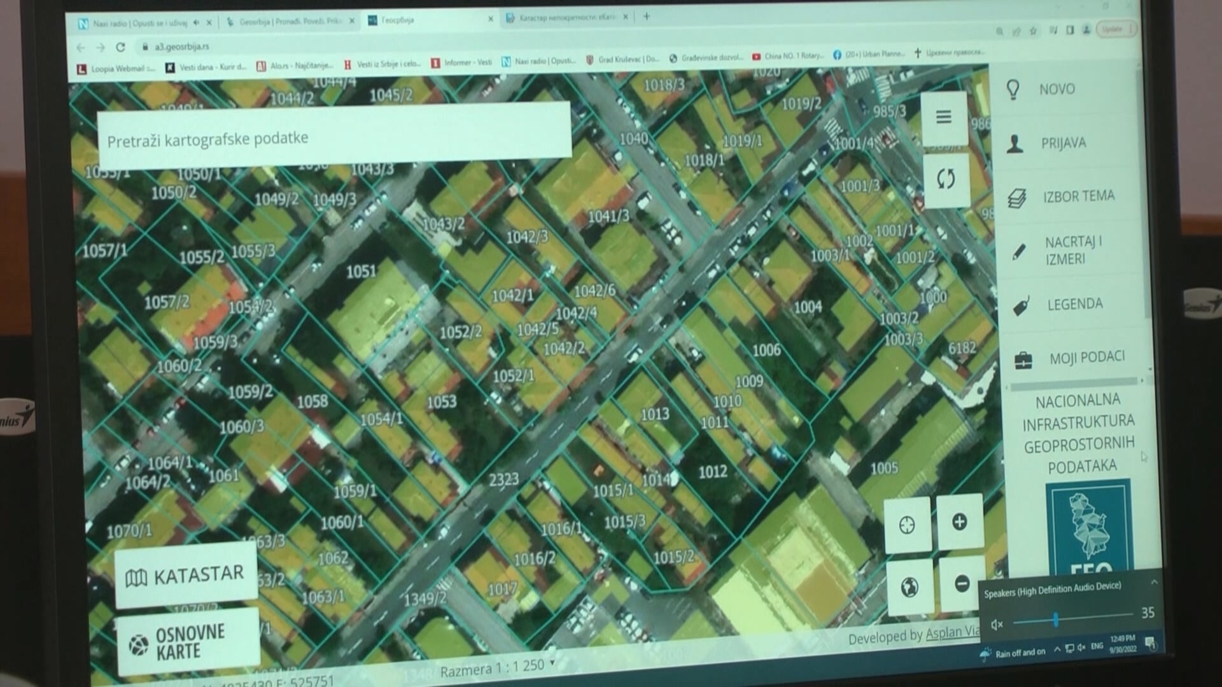Click the refresh/rotate map icon
The width and height of the screenshot is (1222, 687).
946,179
